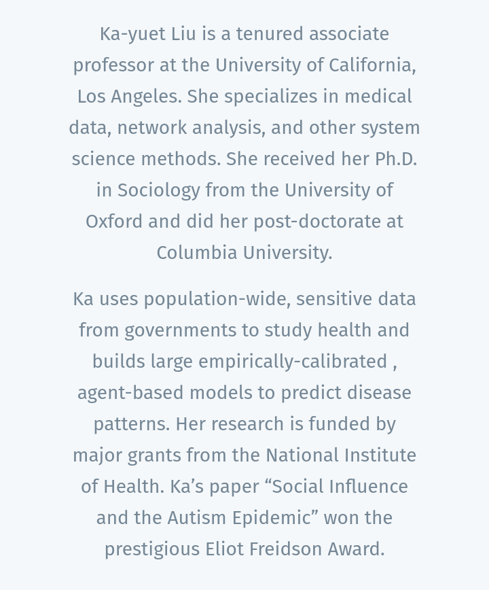Screen dimensions: 489x590
Task: Click the text "Eliot Freidson Award."
Action: point(295,549)
